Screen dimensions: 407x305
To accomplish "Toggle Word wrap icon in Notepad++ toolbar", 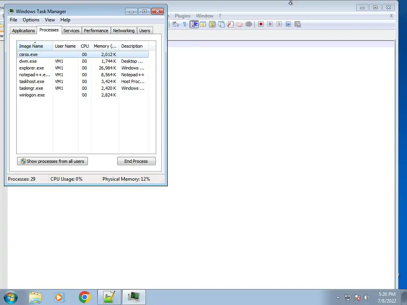I will 175,24.
